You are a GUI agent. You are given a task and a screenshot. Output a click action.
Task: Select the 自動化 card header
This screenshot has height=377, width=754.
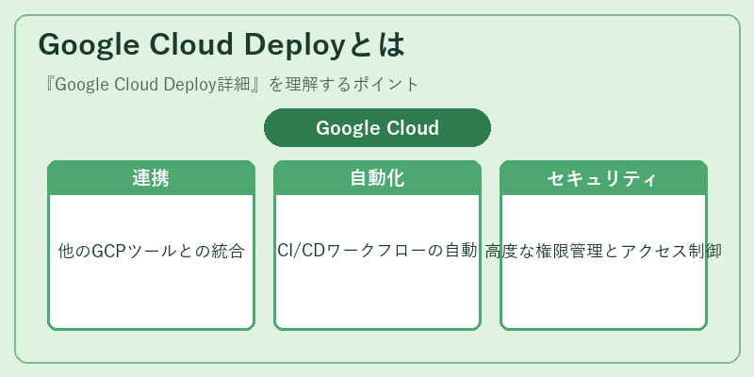coord(378,178)
